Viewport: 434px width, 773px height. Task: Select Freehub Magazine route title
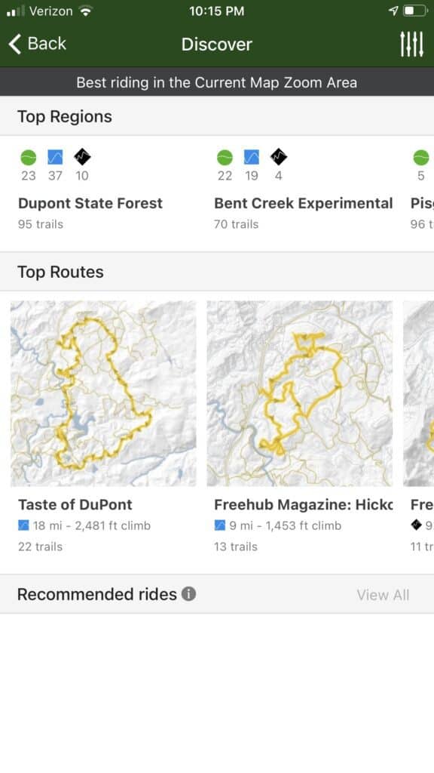coord(304,504)
